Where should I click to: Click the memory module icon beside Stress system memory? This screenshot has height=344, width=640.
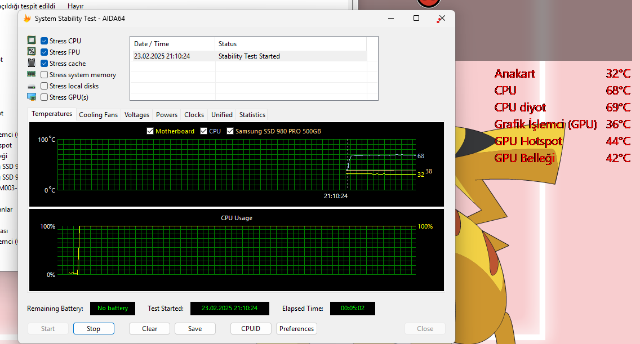pyautogui.click(x=32, y=74)
